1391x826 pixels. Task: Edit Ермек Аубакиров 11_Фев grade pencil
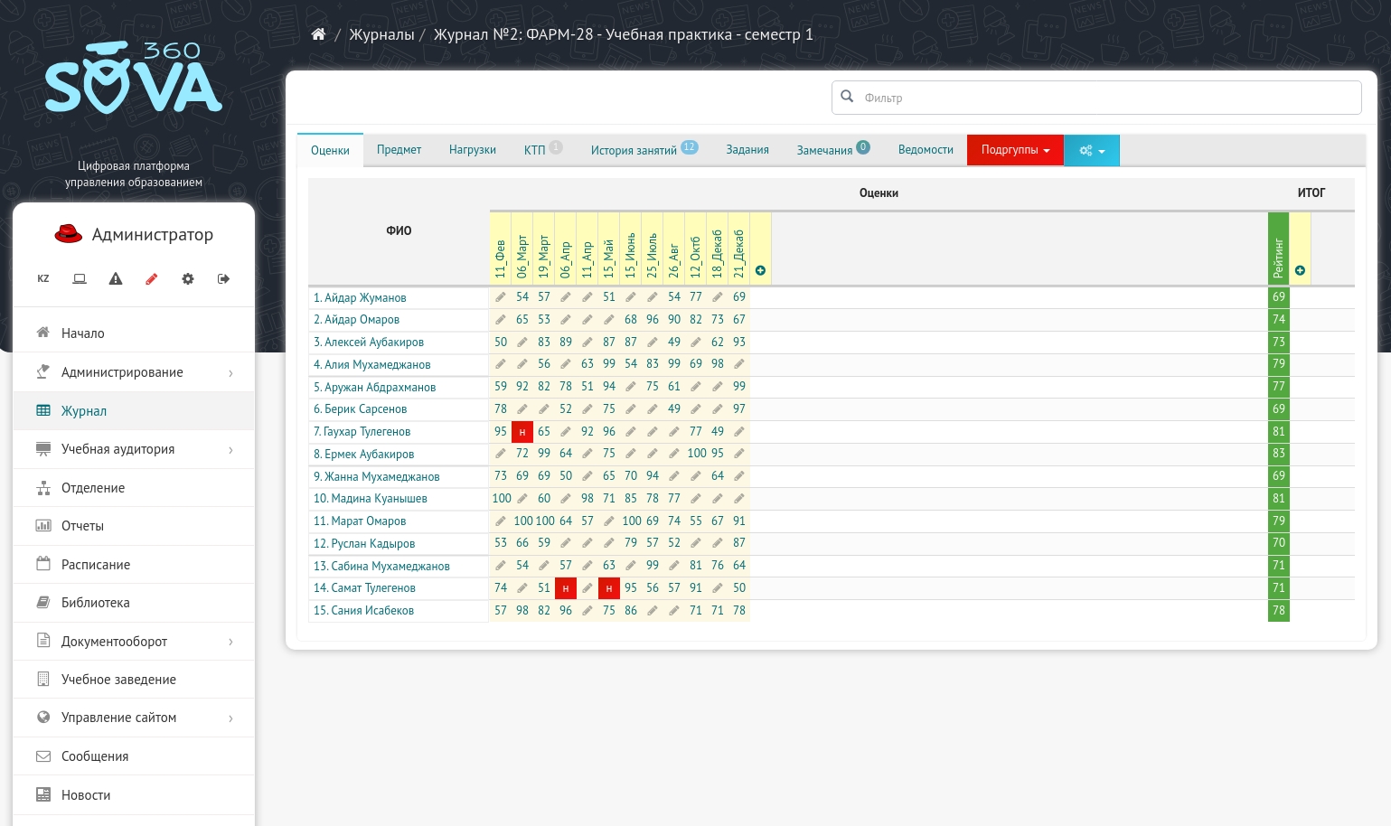click(501, 454)
